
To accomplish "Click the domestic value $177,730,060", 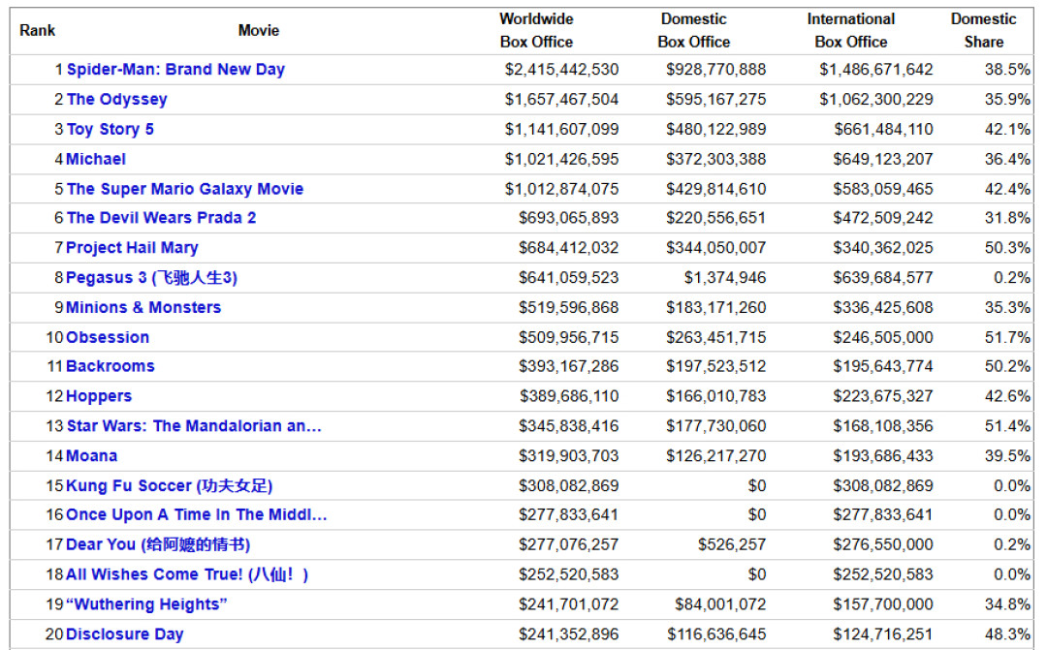I will pyautogui.click(x=715, y=426).
